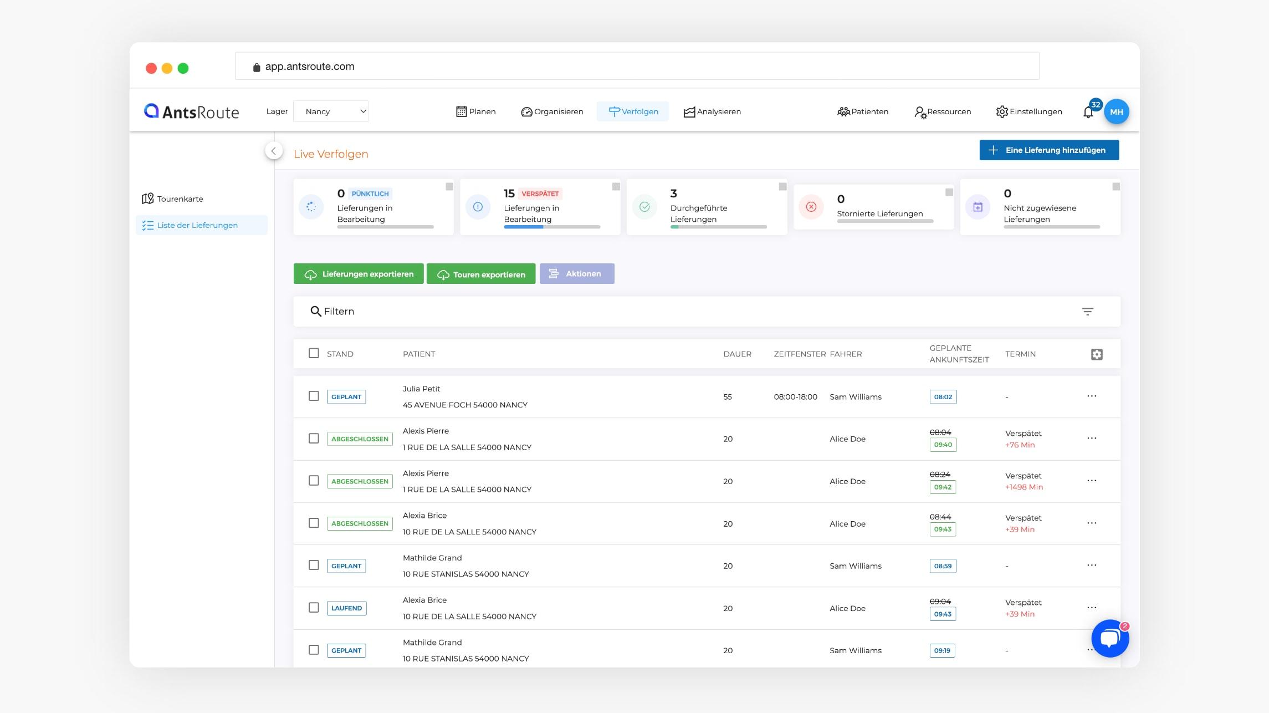Click the Ressourcen person-gear icon
This screenshot has height=713, width=1269.
[x=920, y=112]
